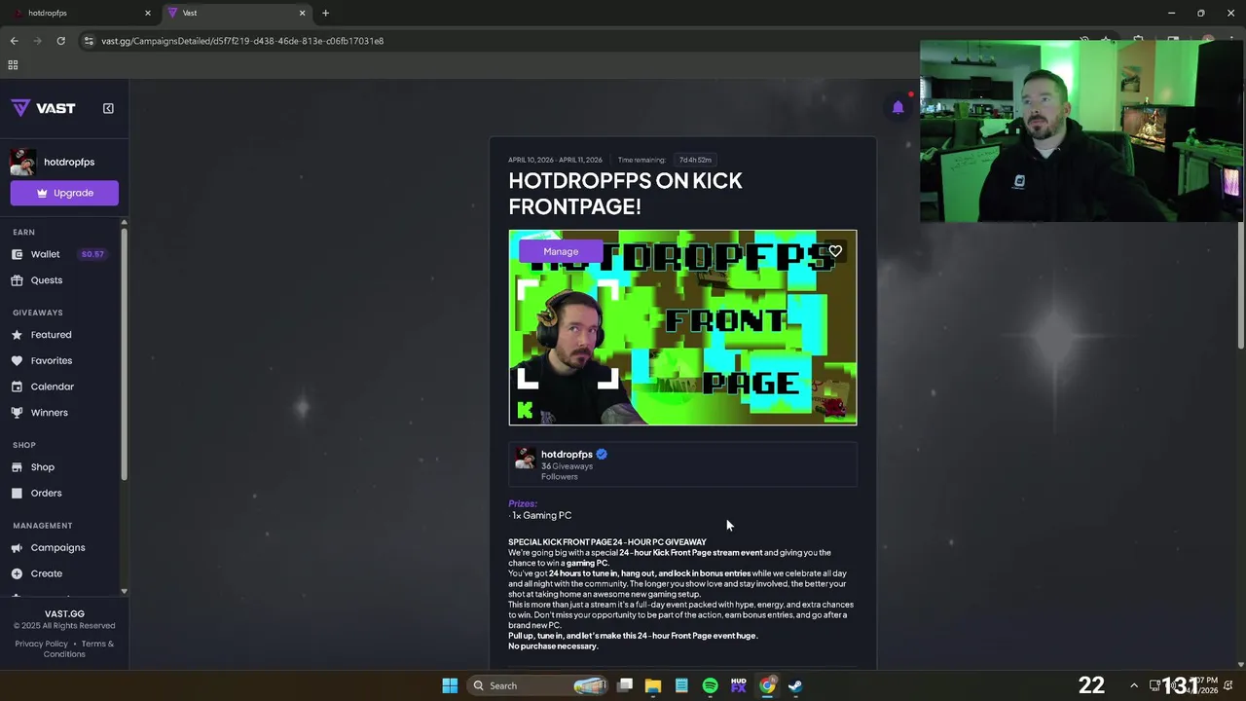Open Quests in the sidebar
The width and height of the screenshot is (1246, 701).
pyautogui.click(x=46, y=280)
